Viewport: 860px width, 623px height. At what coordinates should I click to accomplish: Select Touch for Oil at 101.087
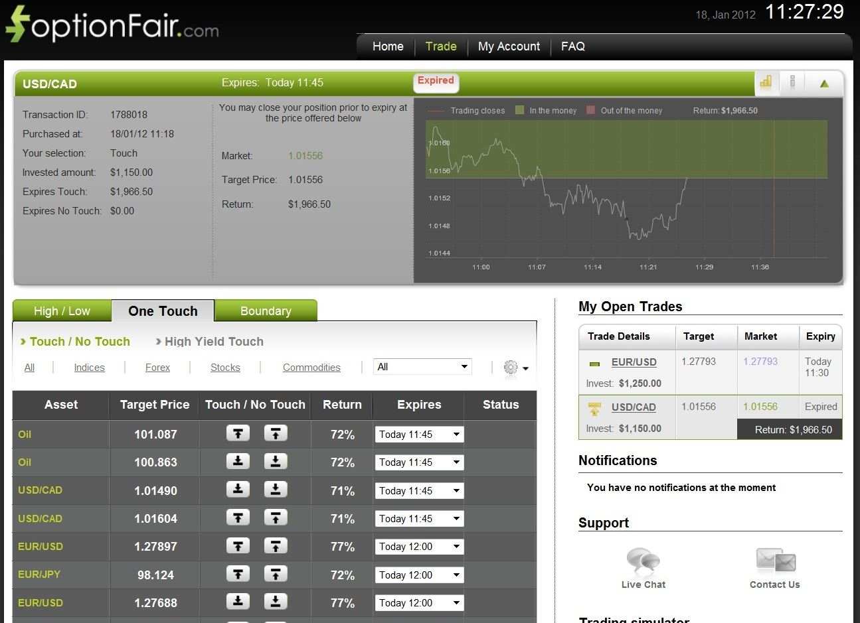pos(238,434)
